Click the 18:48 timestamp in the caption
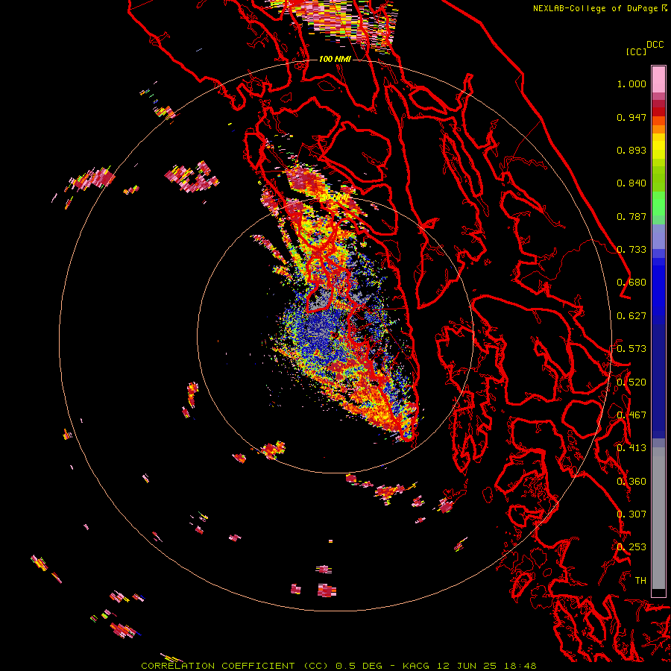The width and height of the screenshot is (671, 671). pos(521,666)
